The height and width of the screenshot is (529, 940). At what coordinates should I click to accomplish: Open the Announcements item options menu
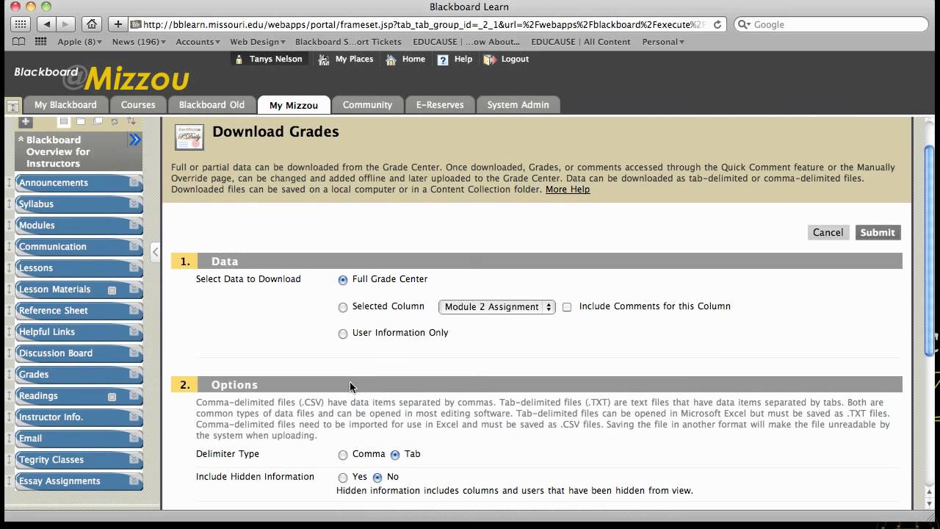point(134,183)
